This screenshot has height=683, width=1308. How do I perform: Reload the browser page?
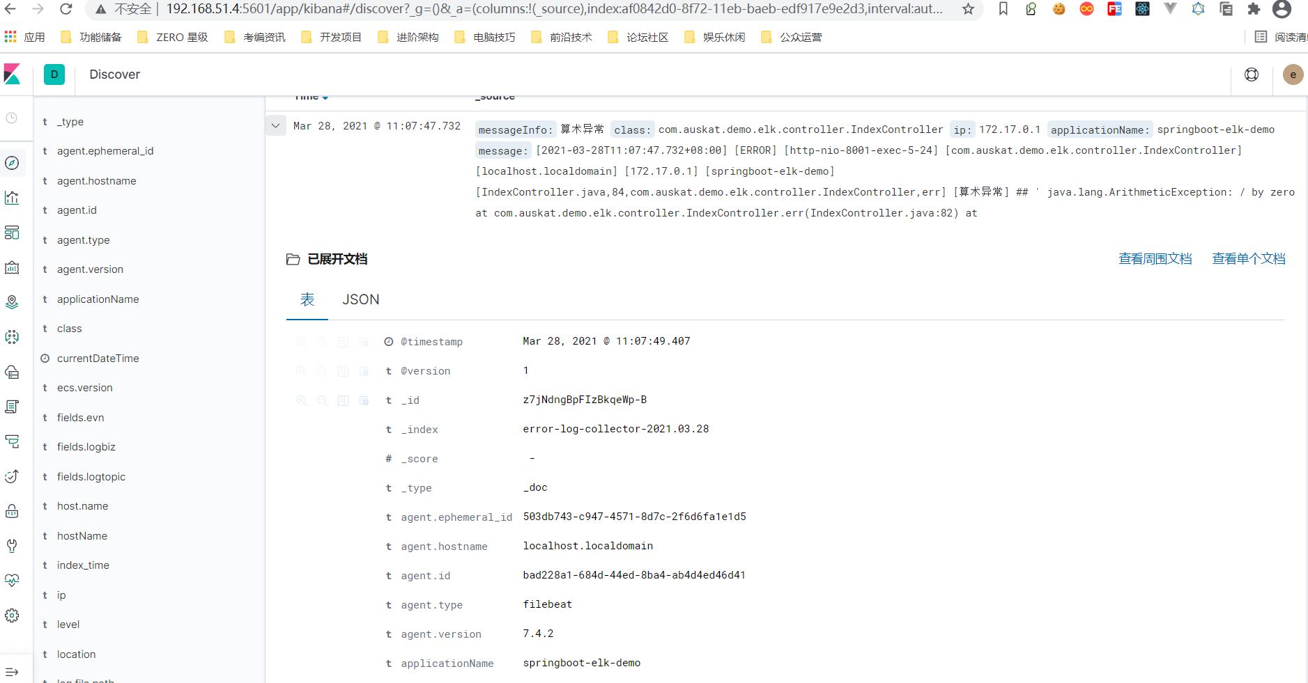pyautogui.click(x=66, y=9)
